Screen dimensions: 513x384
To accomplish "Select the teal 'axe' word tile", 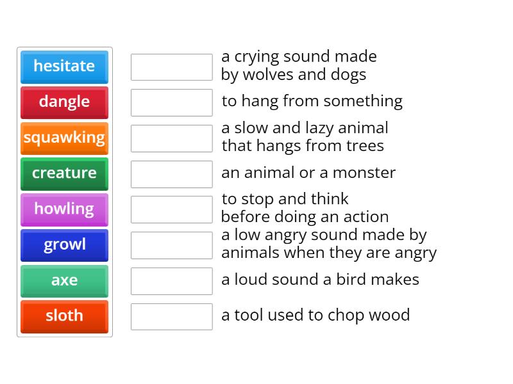I will pos(64,281).
